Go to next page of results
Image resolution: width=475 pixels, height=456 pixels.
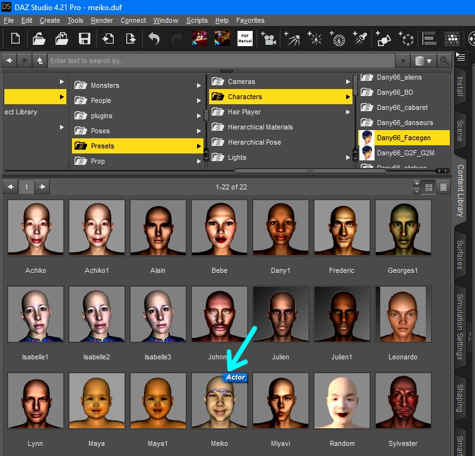(42, 187)
